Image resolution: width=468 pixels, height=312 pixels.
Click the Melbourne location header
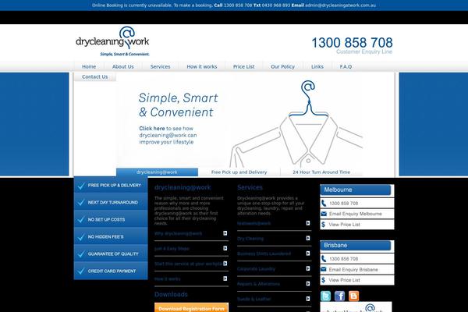point(356,190)
